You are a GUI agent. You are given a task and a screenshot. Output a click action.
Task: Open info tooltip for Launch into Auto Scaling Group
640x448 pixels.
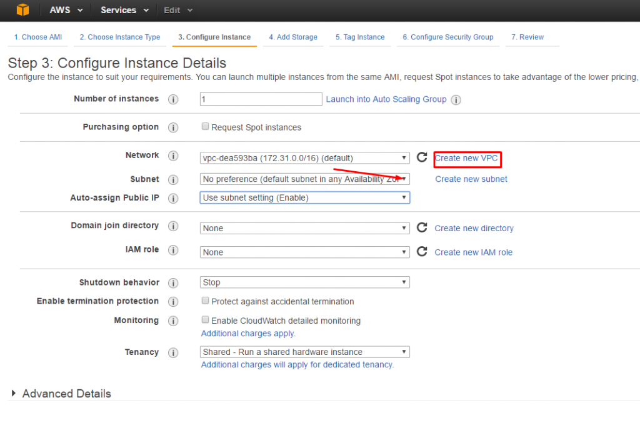pyautogui.click(x=456, y=99)
